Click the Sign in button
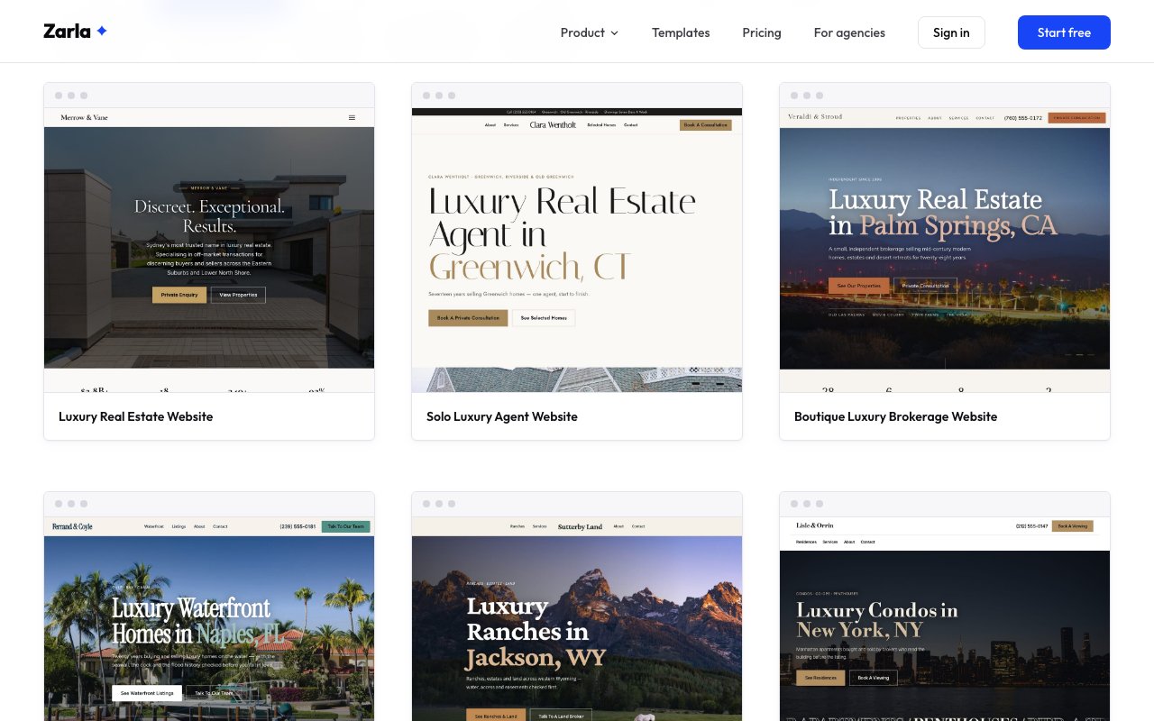This screenshot has width=1154, height=721. coord(951,32)
